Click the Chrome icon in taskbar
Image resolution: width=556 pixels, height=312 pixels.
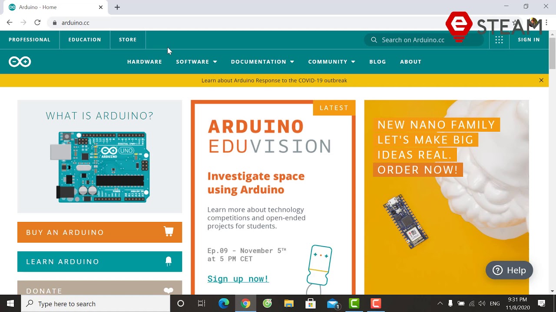[x=245, y=303]
